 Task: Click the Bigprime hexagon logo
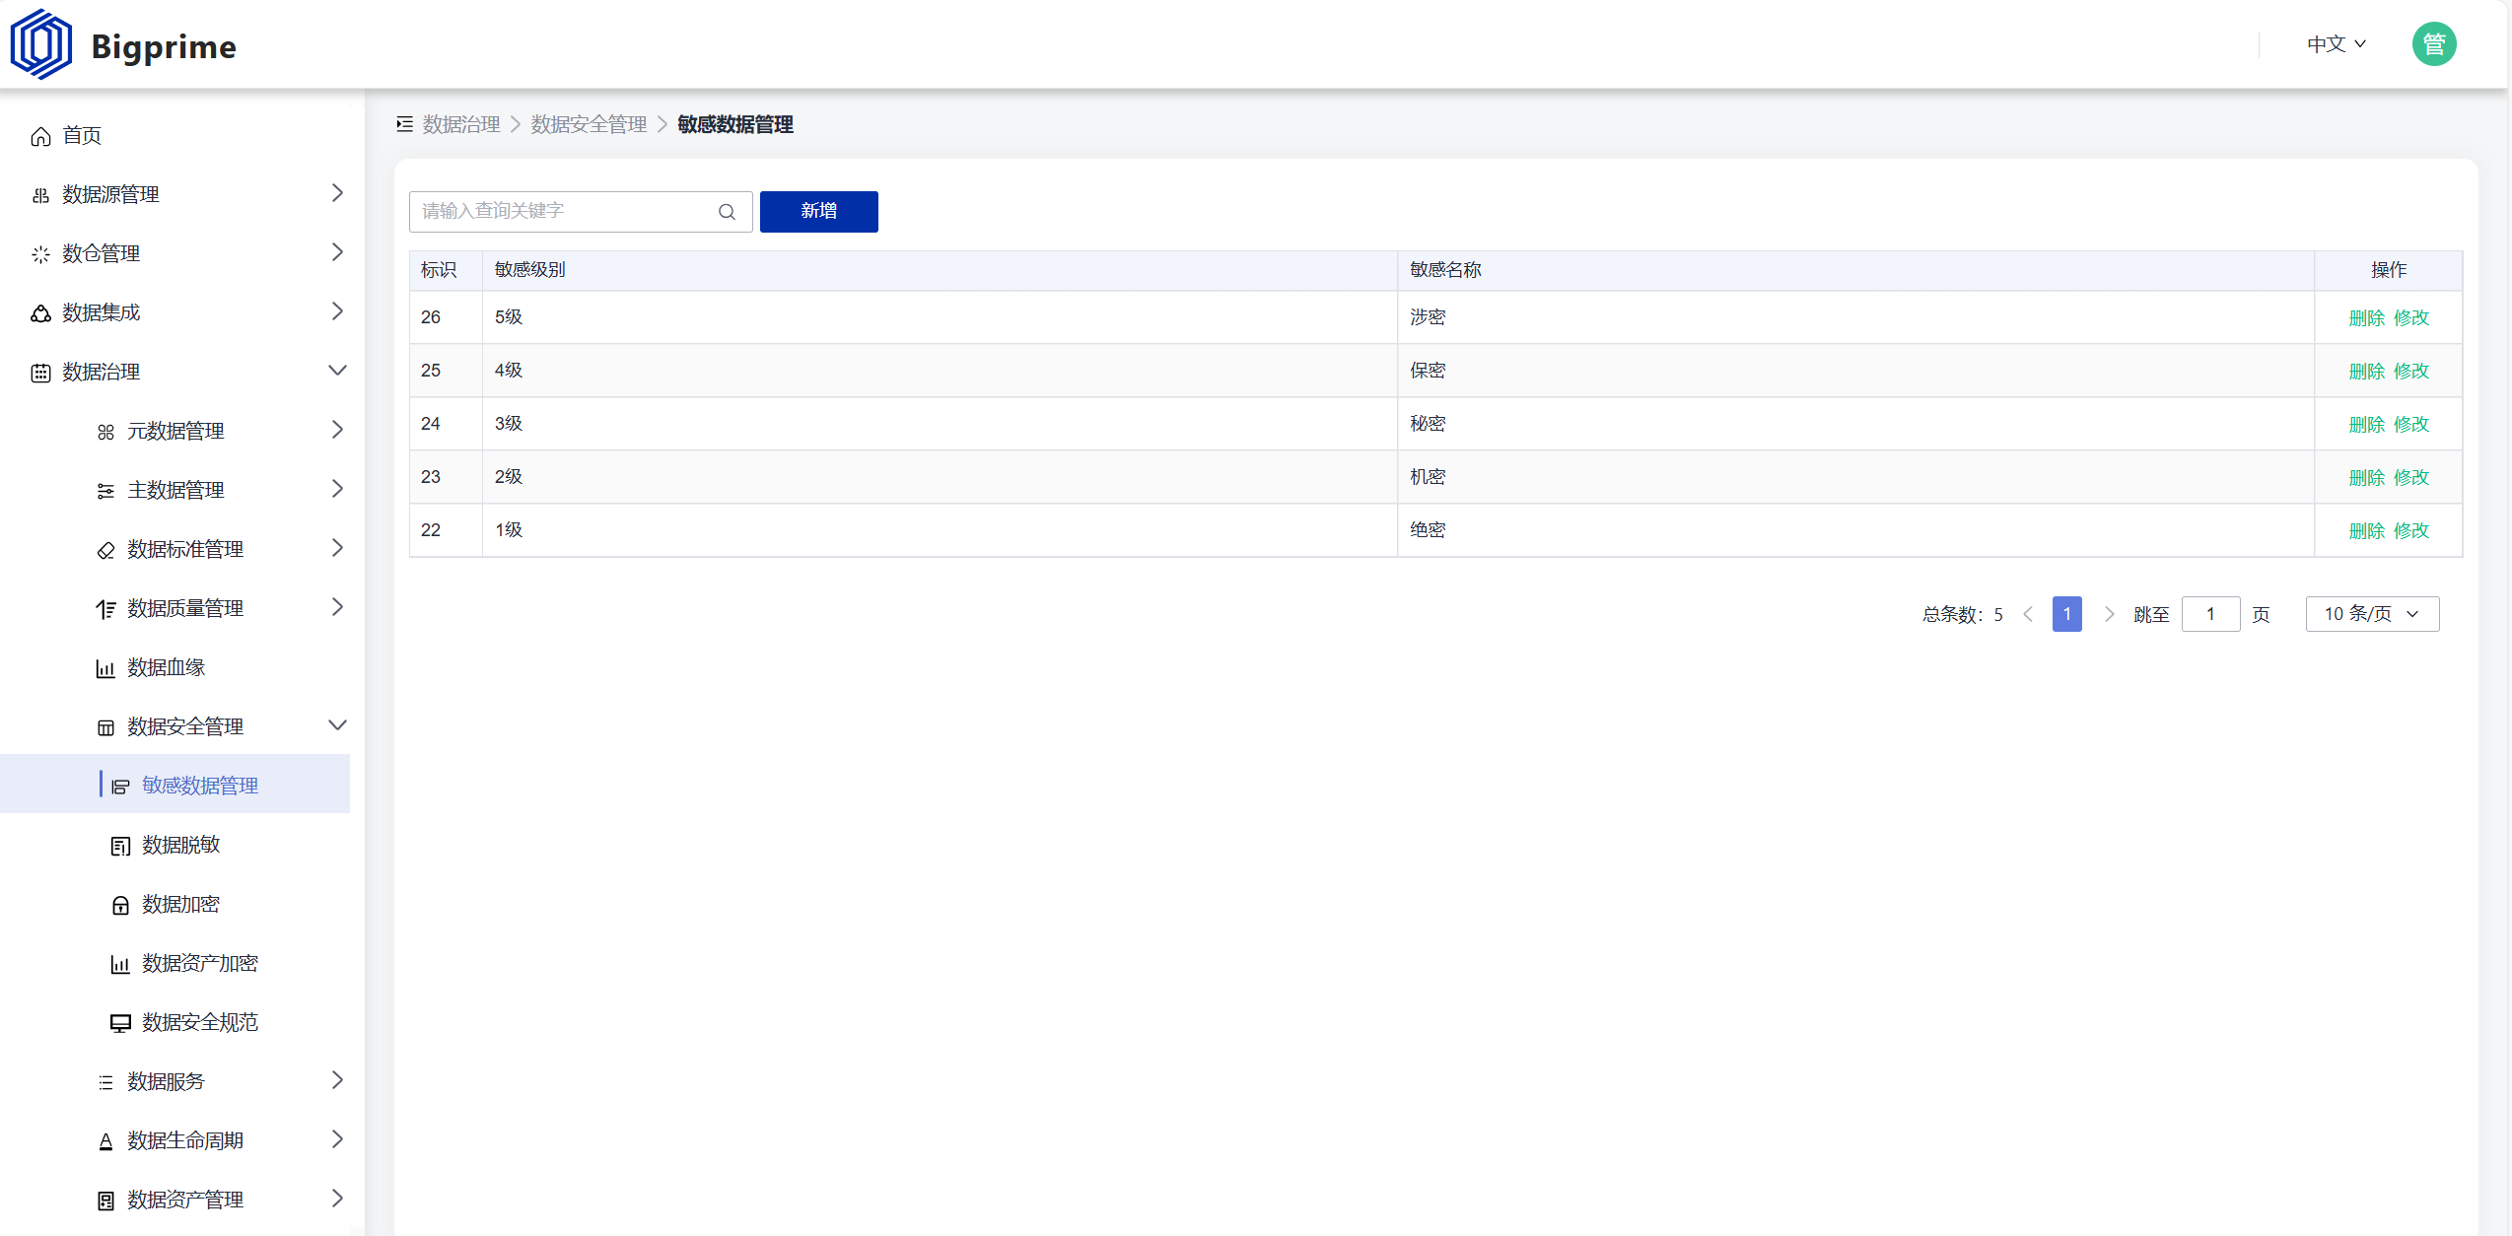pos(40,44)
